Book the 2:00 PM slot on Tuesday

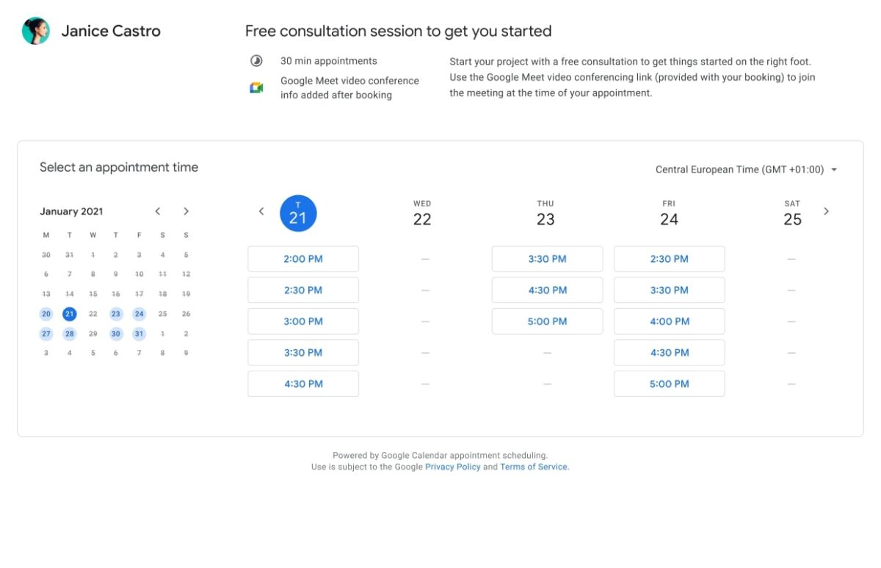302,258
